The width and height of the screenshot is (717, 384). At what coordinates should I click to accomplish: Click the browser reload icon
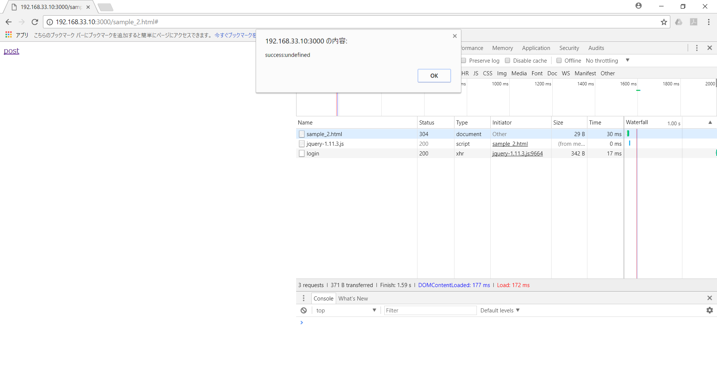[x=35, y=22]
